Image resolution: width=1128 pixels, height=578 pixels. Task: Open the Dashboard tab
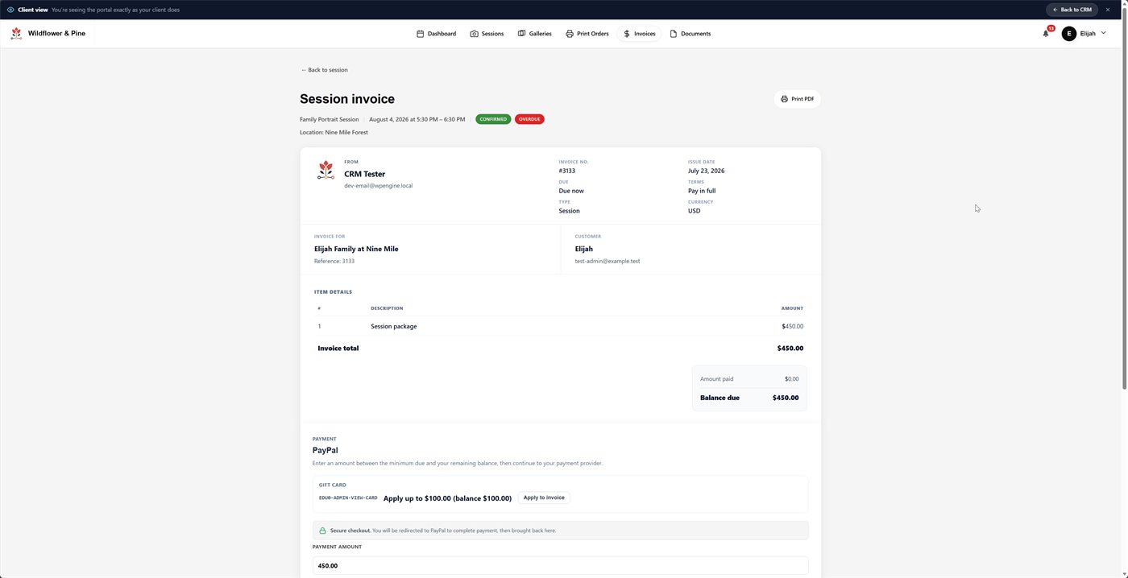pos(436,34)
